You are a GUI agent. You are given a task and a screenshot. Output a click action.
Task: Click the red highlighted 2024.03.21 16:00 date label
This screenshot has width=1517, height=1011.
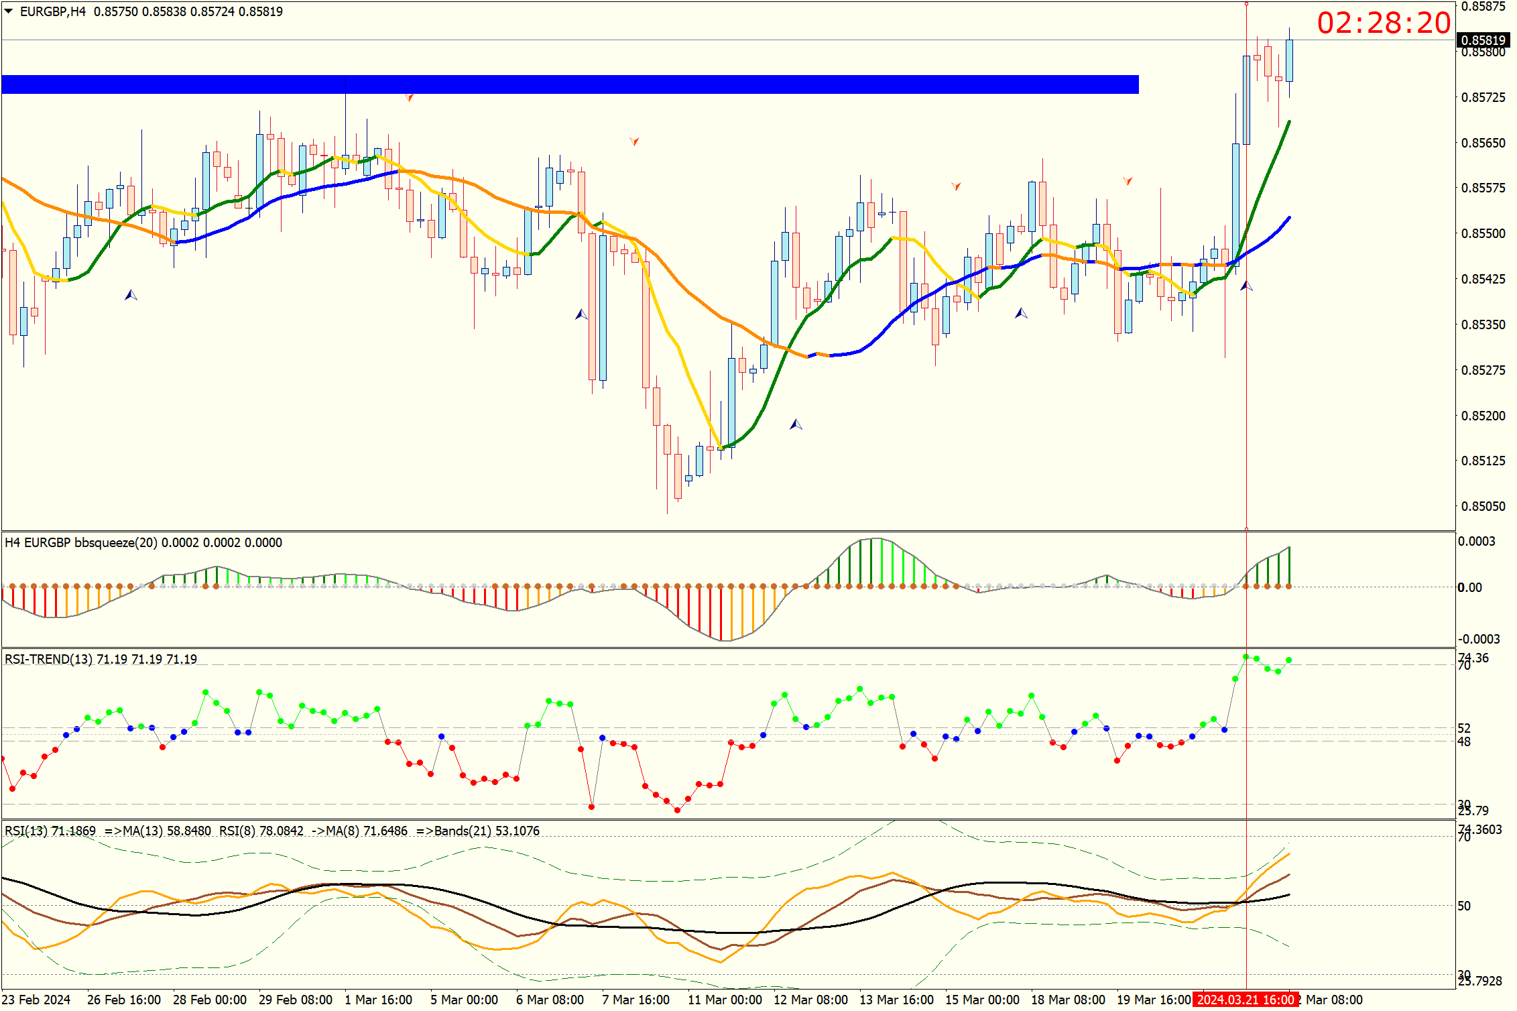(x=1245, y=1000)
